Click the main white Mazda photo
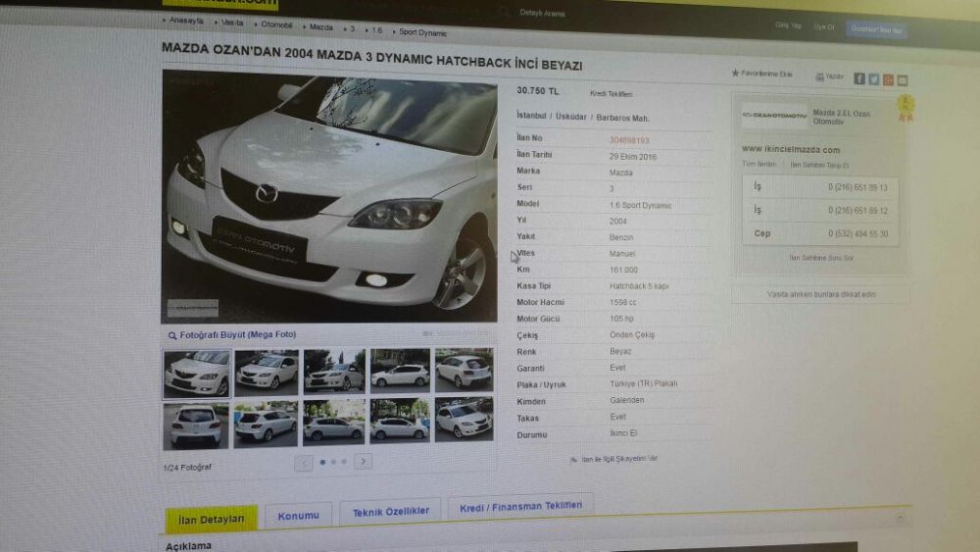Viewport: 980px width, 552px height. coord(329,196)
